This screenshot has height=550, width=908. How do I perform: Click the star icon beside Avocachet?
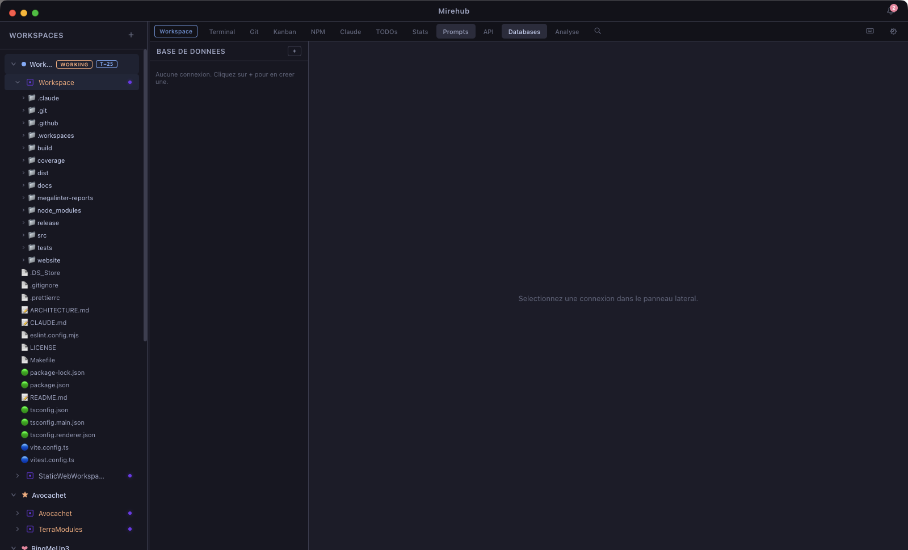(24, 495)
